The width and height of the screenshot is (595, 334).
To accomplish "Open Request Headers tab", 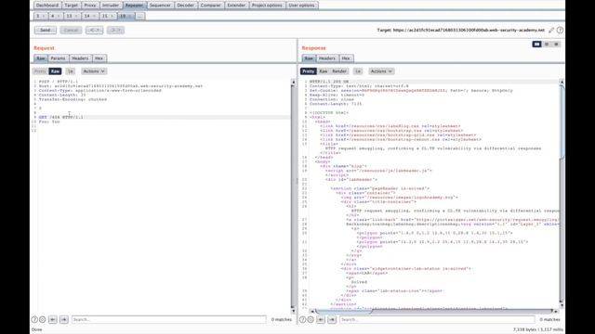I will 80,58.
